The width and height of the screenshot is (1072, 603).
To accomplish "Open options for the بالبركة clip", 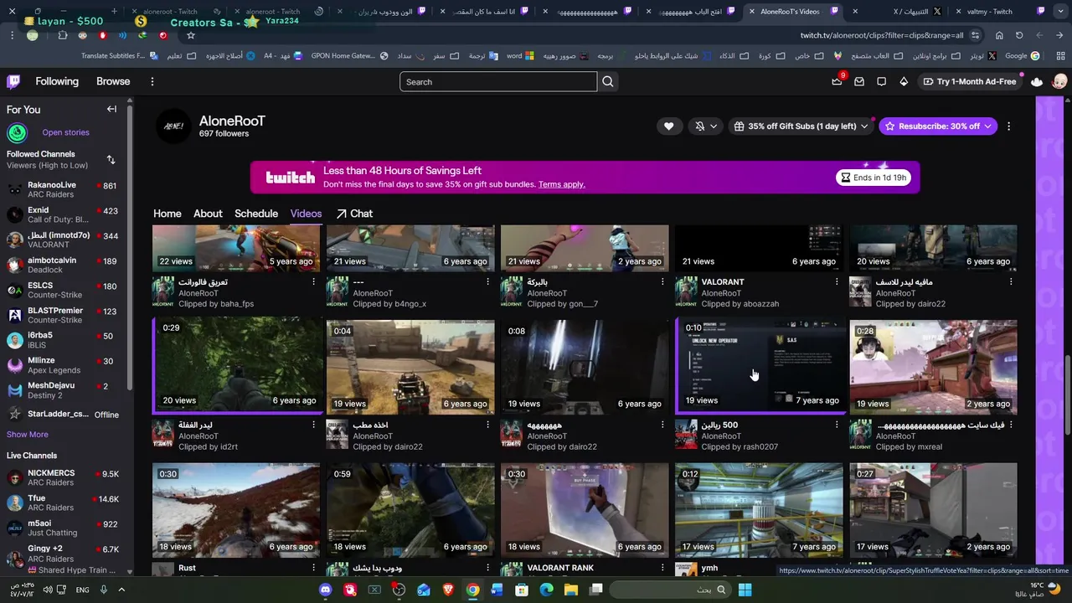I will click(662, 282).
